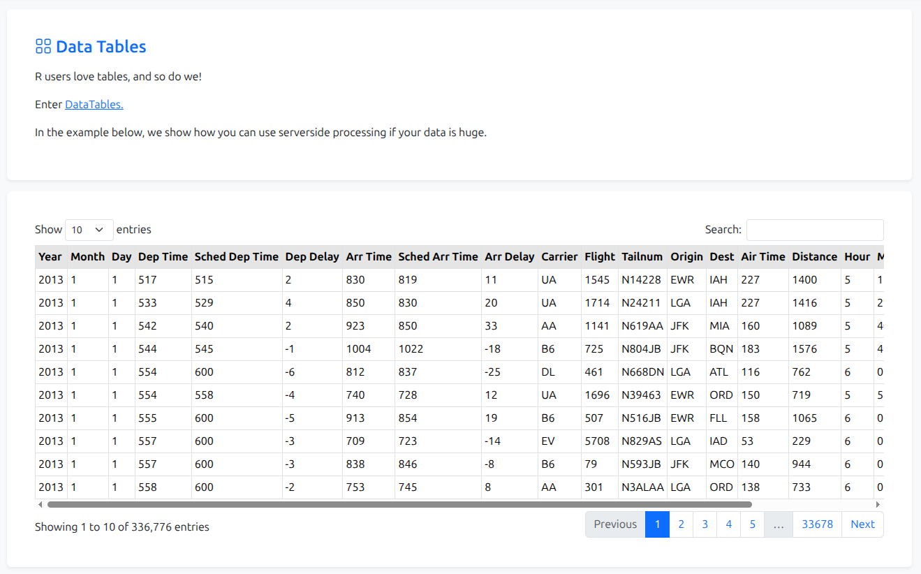The width and height of the screenshot is (921, 574).
Task: Sort by Dep Delay column header
Action: [x=312, y=257]
